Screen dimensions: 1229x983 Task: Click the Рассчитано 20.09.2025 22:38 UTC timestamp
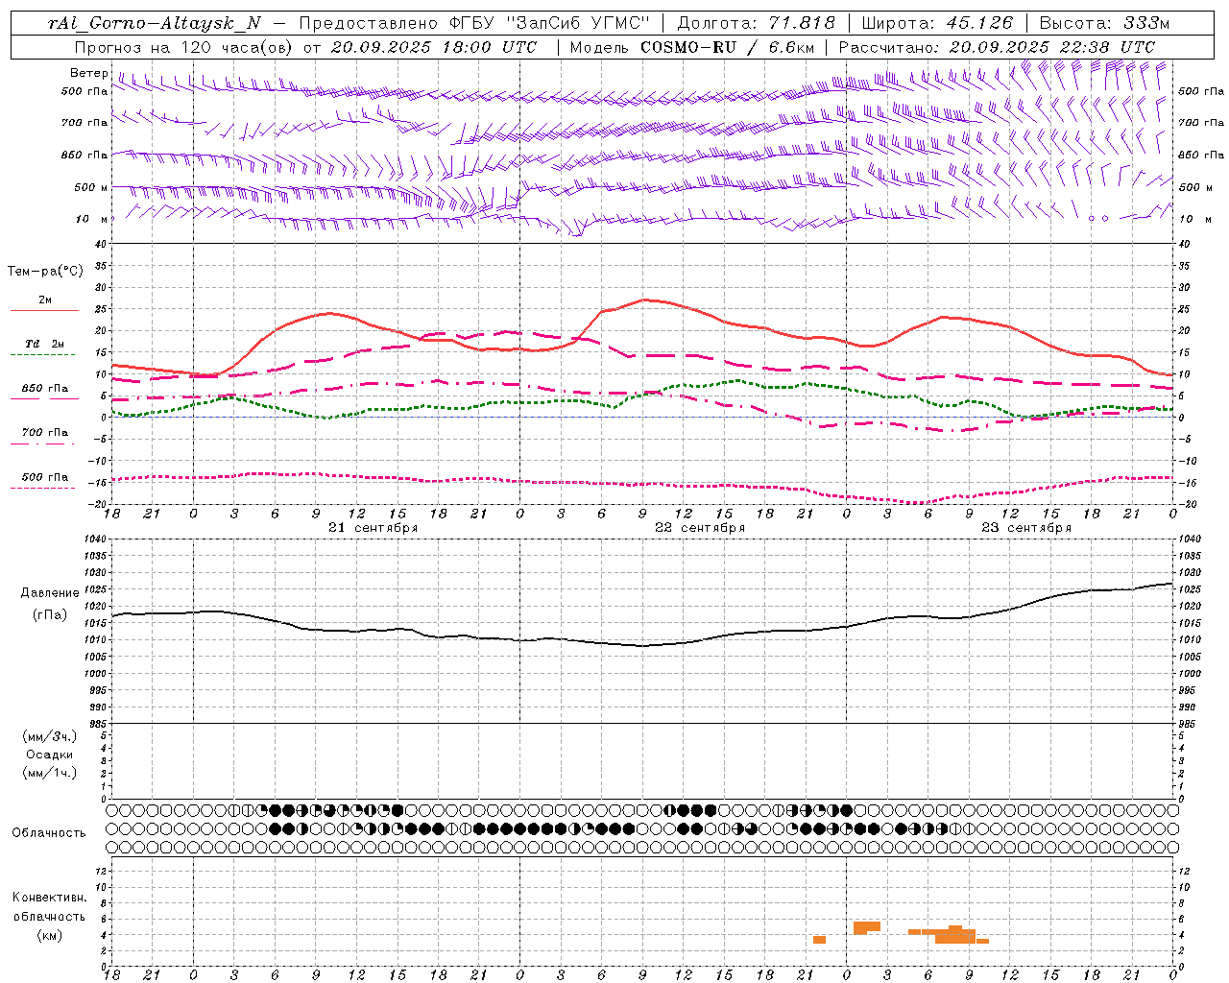[997, 46]
